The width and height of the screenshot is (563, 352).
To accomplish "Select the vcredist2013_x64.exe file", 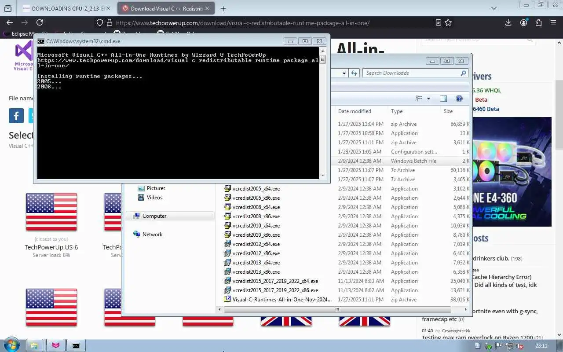I will pyautogui.click(x=256, y=263).
